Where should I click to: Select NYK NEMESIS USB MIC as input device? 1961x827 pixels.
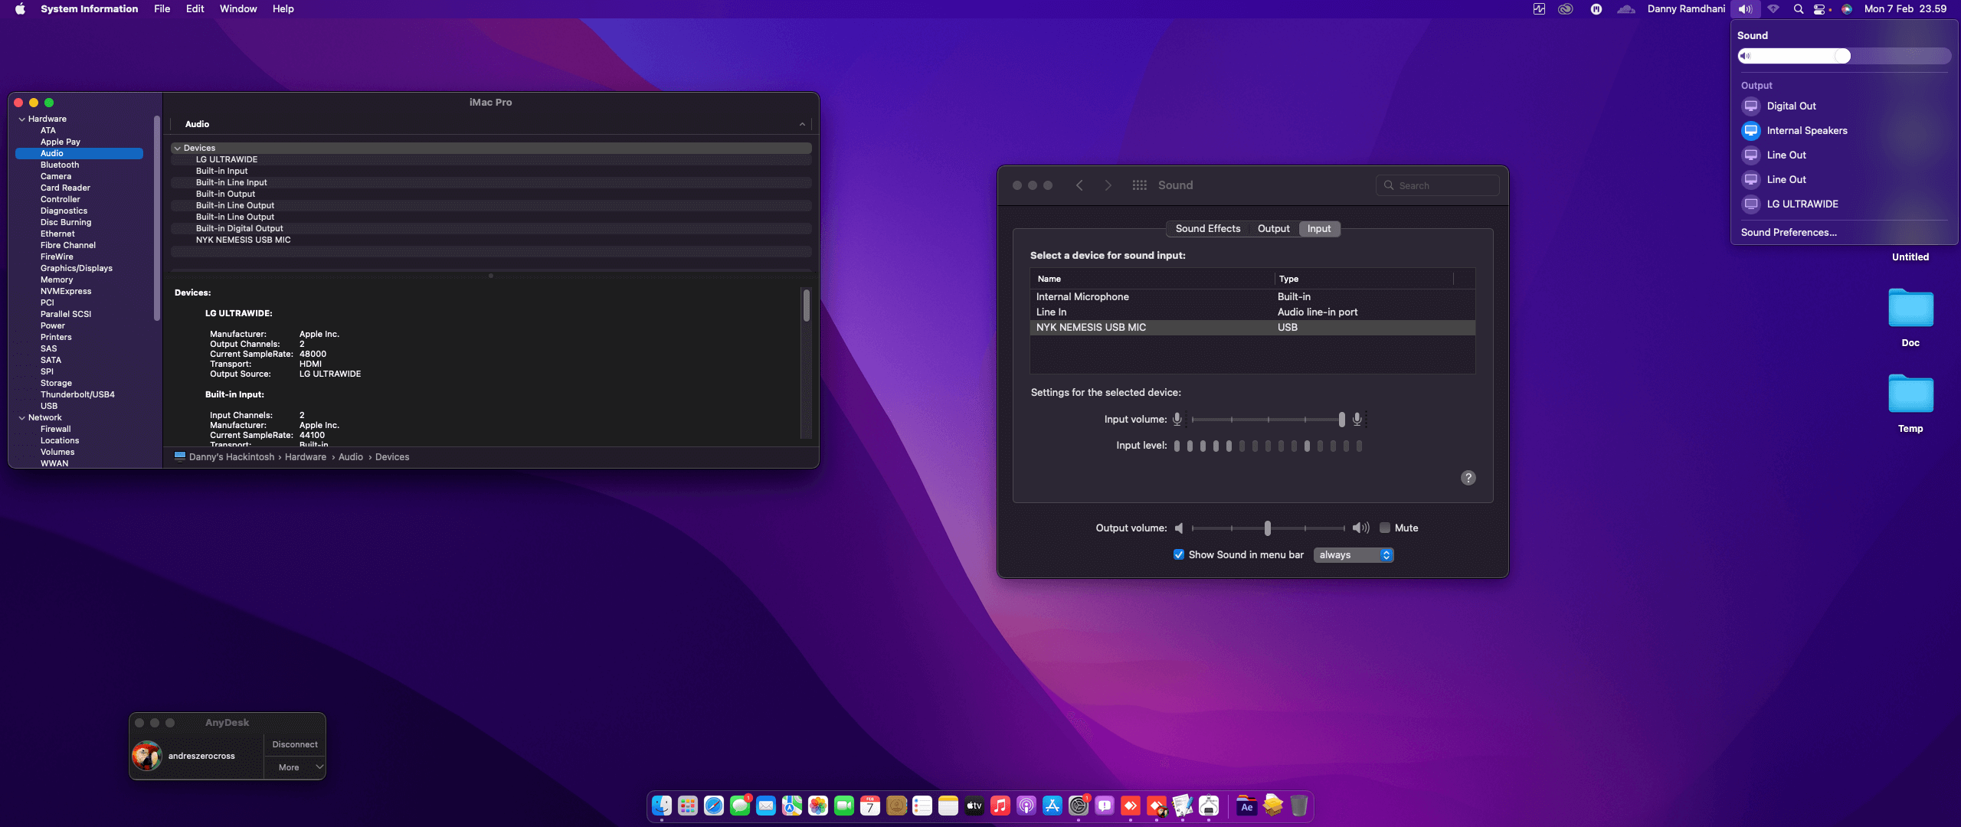[1090, 327]
